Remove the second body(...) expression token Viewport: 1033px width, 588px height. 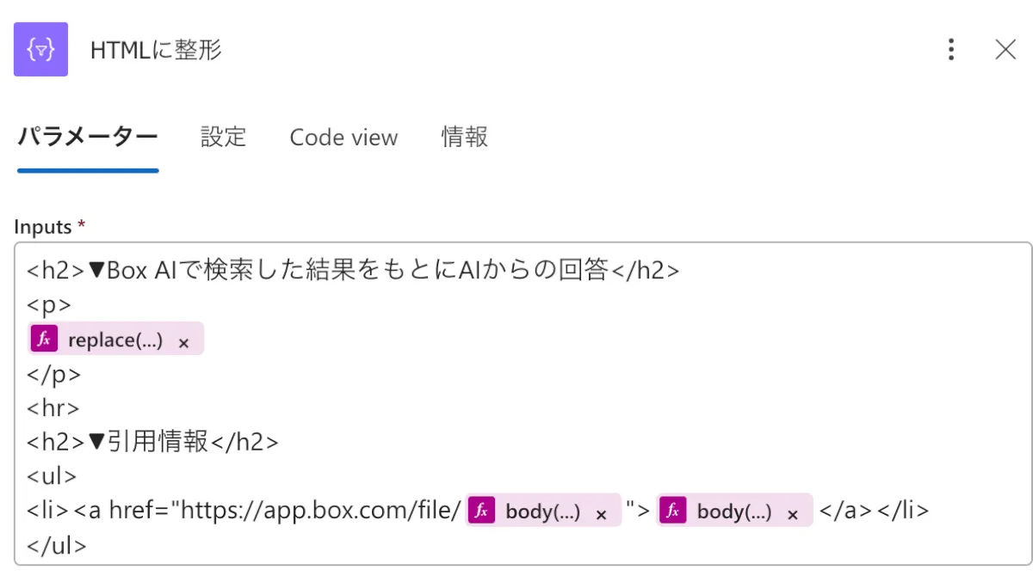tap(793, 513)
